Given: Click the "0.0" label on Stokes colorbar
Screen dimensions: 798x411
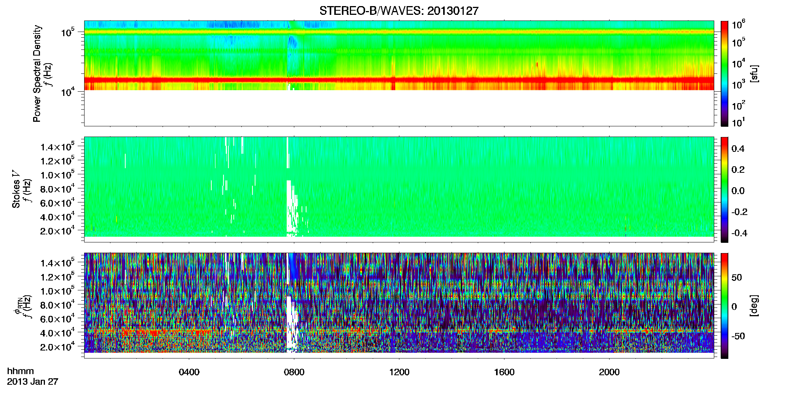Looking at the screenshot, I should pyautogui.click(x=738, y=191).
